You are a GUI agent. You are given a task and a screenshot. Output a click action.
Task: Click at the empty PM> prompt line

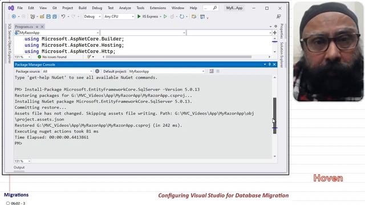pyautogui.click(x=18, y=143)
